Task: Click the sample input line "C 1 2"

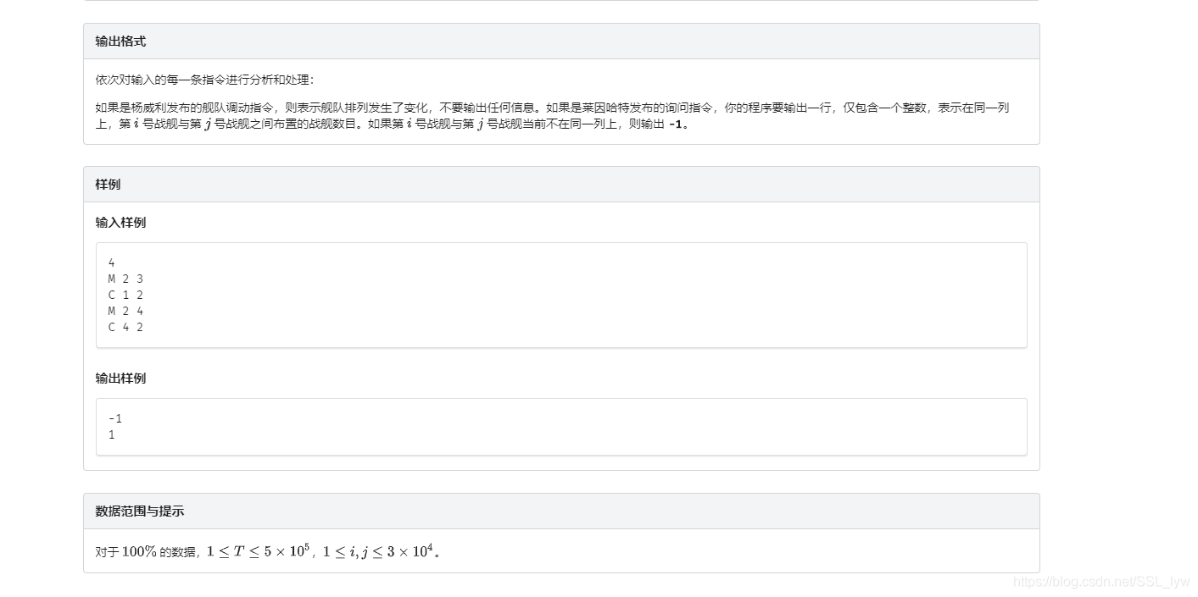Action: (x=125, y=295)
